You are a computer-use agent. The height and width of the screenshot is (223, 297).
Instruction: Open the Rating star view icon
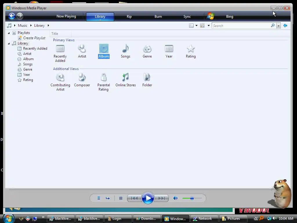click(x=191, y=49)
